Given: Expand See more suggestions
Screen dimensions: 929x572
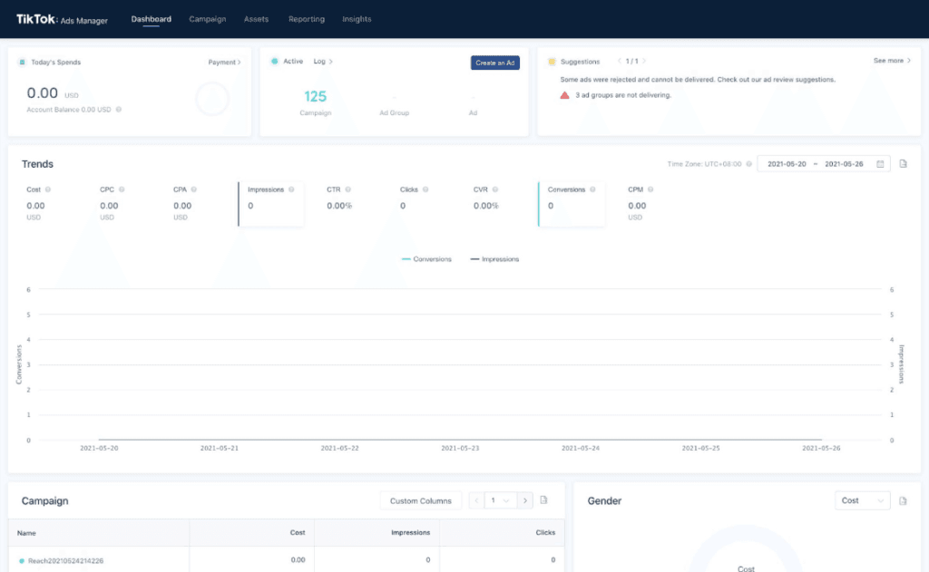Looking at the screenshot, I should point(892,61).
